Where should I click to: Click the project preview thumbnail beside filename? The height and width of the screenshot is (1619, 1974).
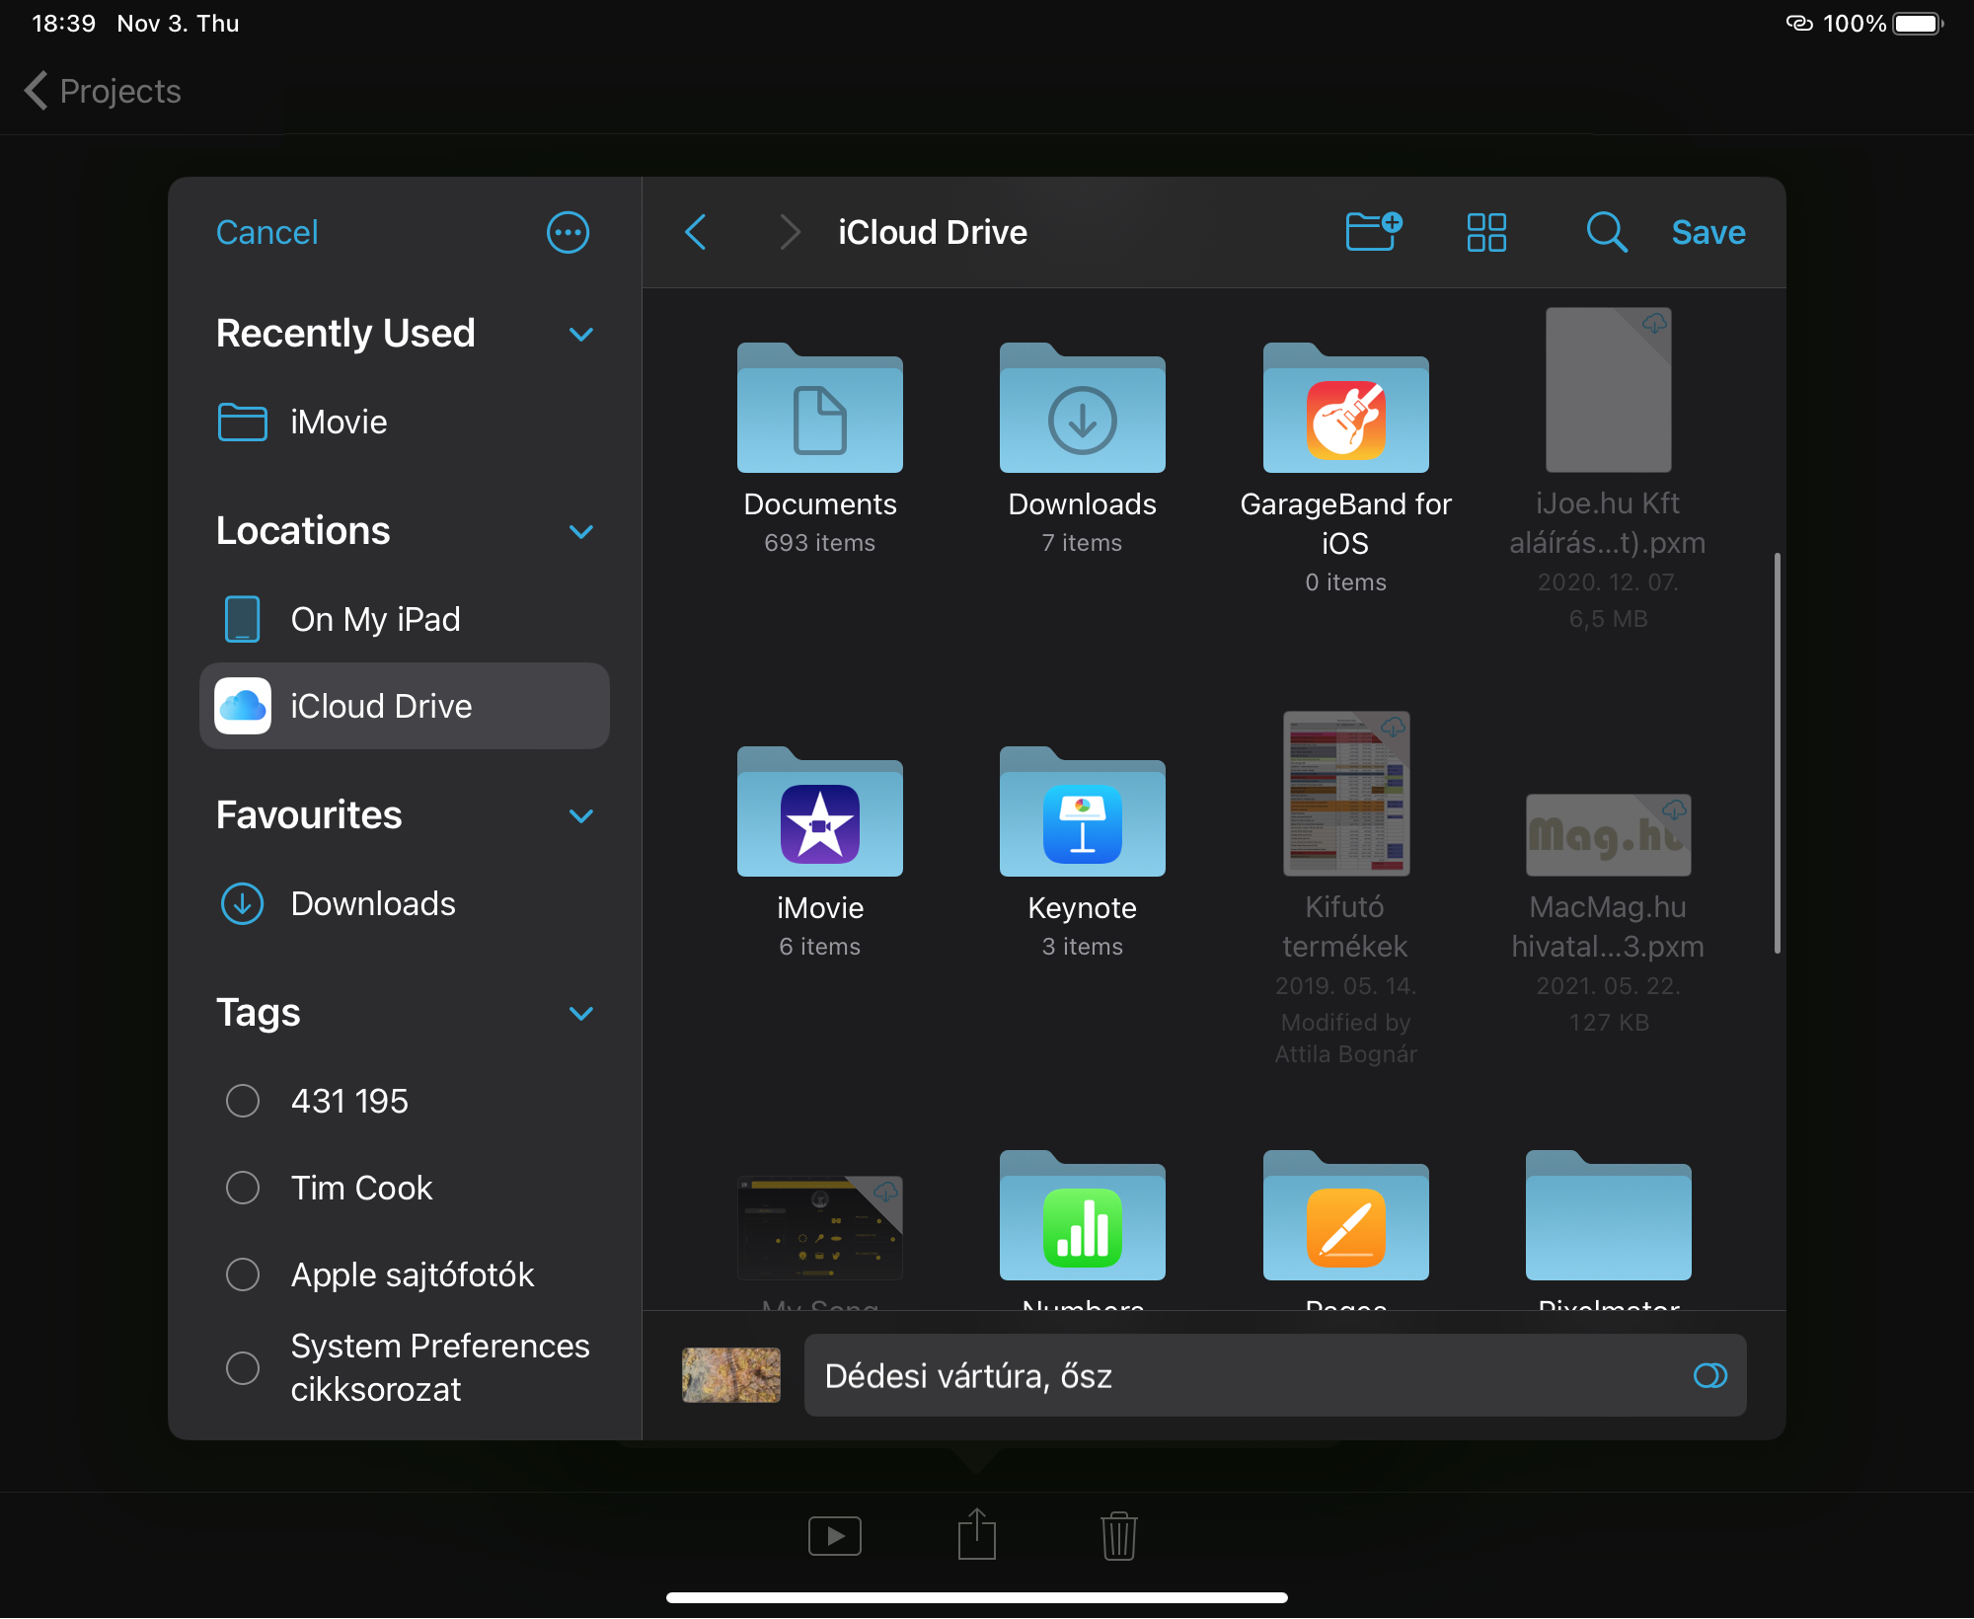coord(731,1375)
